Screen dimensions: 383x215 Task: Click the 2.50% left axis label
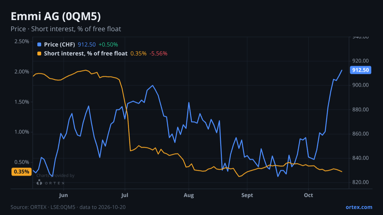point(22,41)
